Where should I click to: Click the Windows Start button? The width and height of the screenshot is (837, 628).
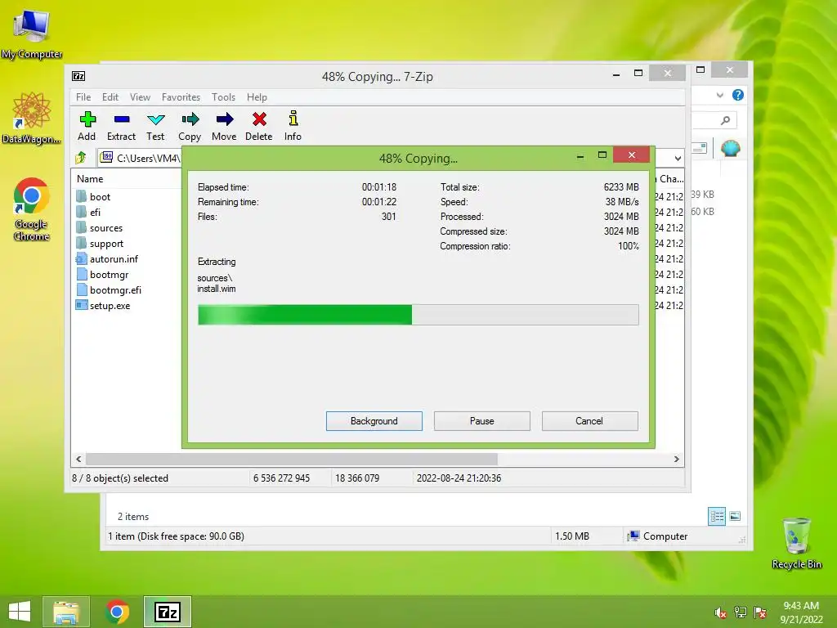pos(20,612)
